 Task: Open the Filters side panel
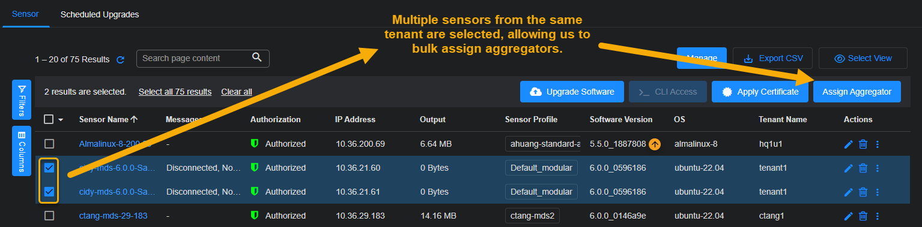pyautogui.click(x=22, y=100)
